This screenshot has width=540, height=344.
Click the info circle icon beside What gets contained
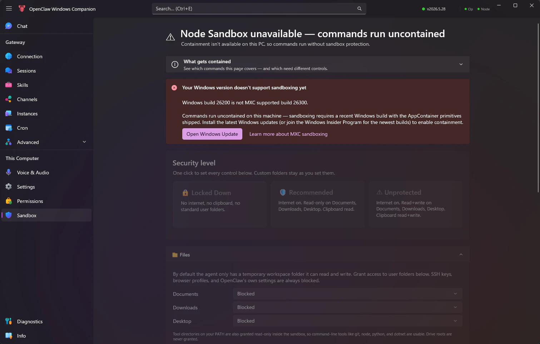175,64
